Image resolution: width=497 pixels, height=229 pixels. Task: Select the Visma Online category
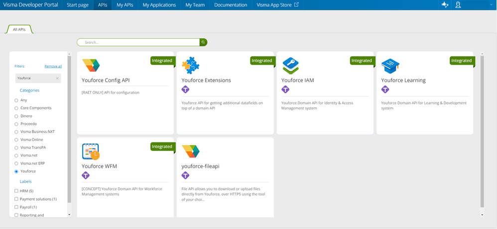16,140
